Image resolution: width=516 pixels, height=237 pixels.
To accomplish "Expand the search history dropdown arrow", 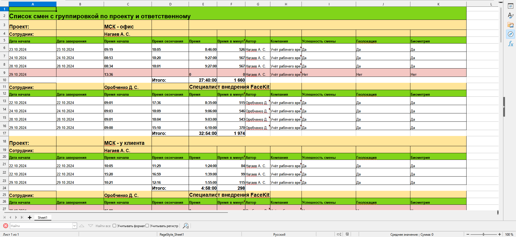I will pyautogui.click(x=74, y=226).
